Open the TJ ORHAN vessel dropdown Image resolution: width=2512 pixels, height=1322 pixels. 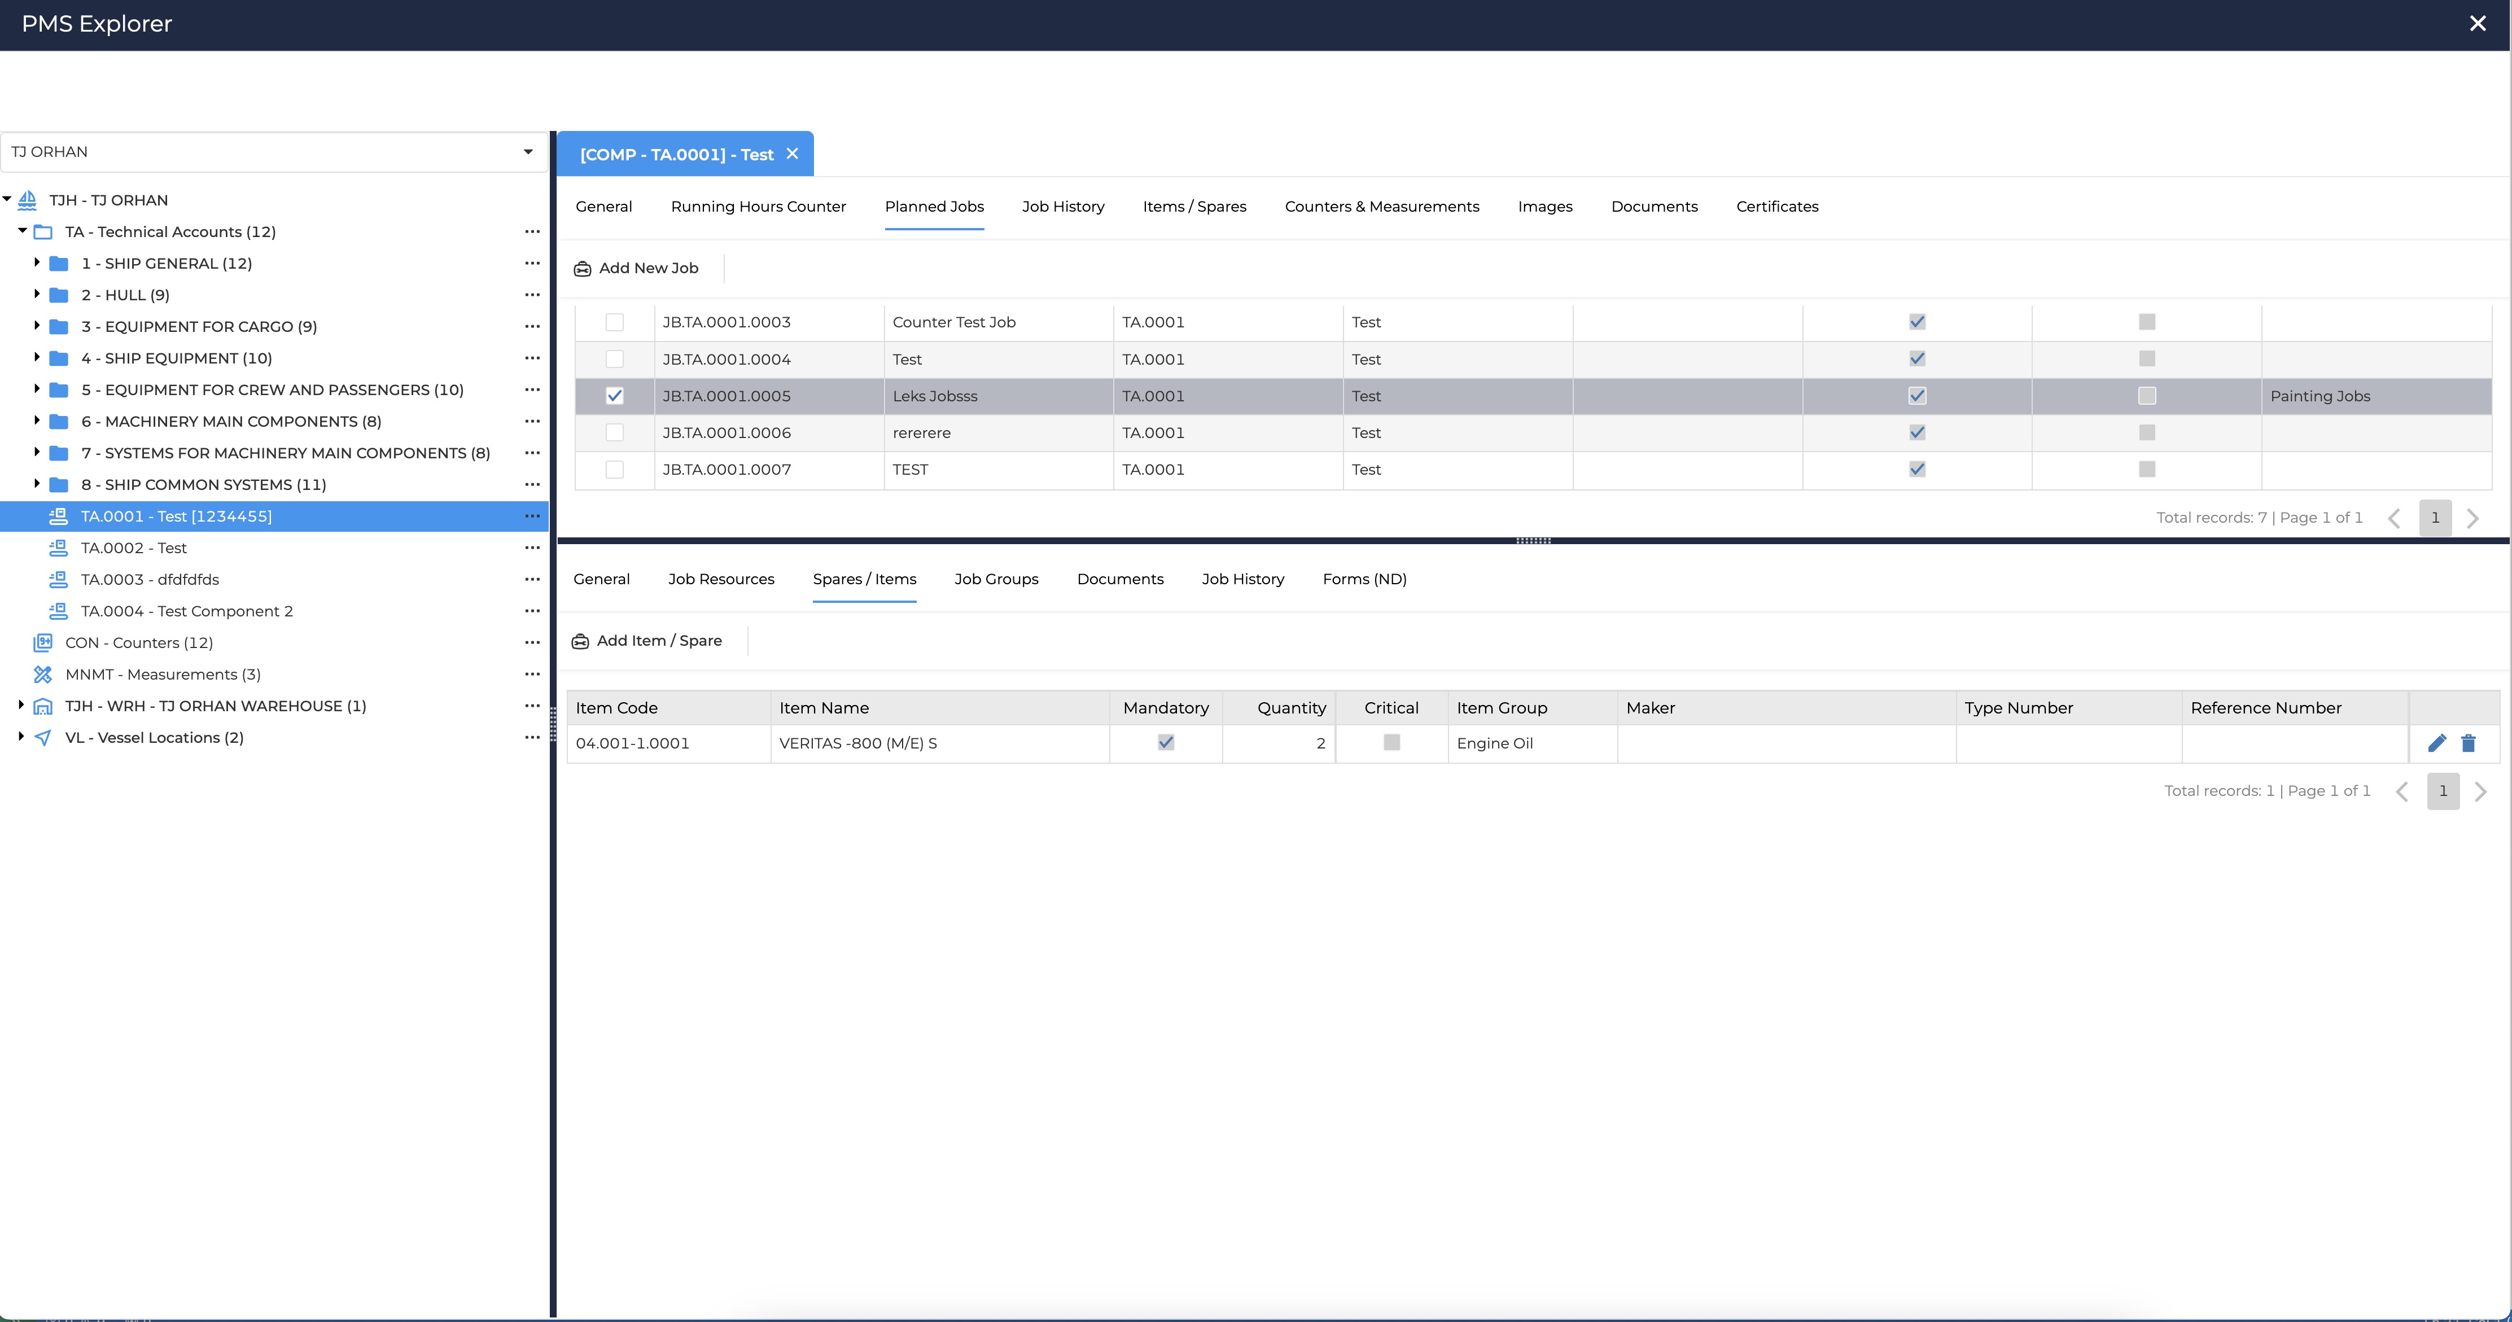[x=528, y=151]
